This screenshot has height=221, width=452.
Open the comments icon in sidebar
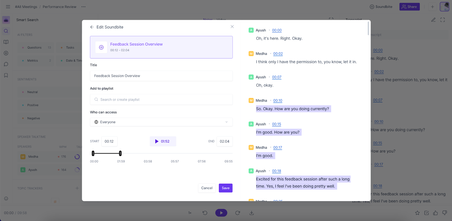[x=6, y=64]
